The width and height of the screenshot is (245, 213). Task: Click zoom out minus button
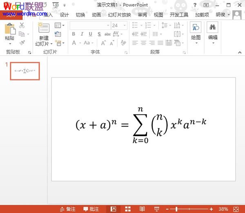click(x=167, y=209)
